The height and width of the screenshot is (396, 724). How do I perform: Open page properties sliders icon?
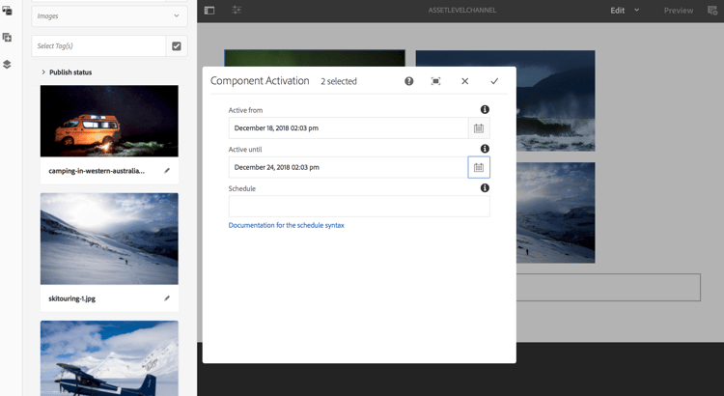(237, 10)
